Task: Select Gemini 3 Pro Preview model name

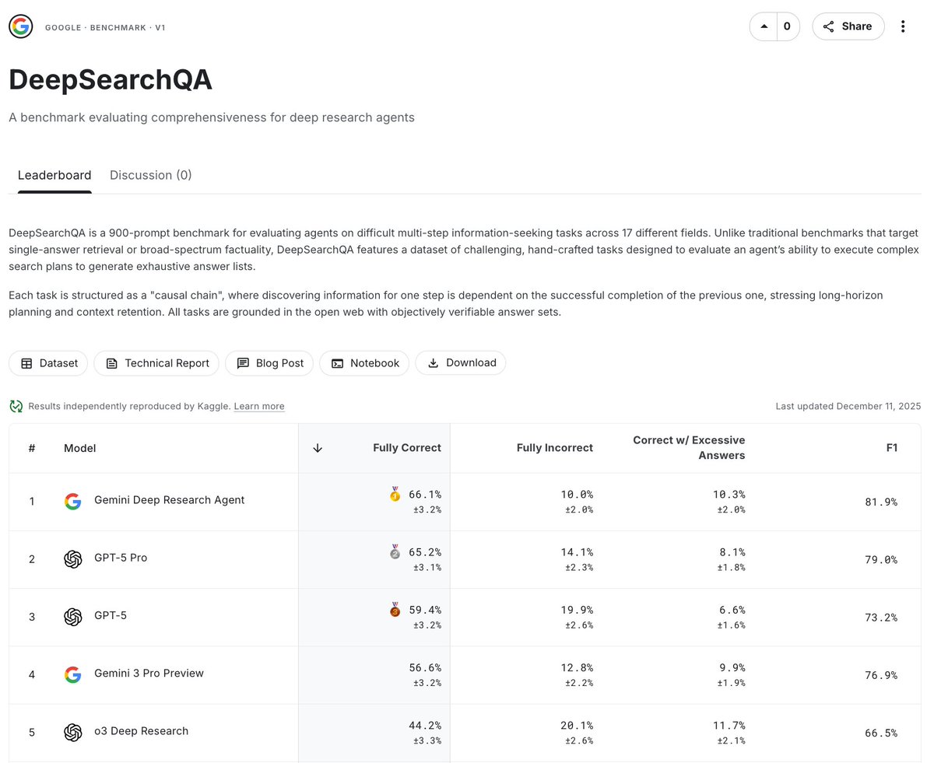Action: tap(149, 673)
